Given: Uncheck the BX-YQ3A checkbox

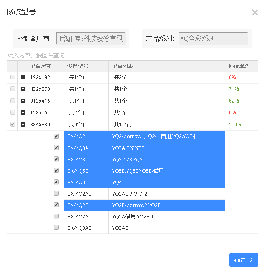Looking at the screenshot, I should click(56, 148).
